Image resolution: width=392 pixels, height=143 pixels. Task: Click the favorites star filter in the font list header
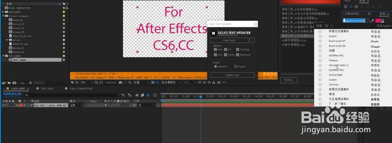[x=332, y=26]
